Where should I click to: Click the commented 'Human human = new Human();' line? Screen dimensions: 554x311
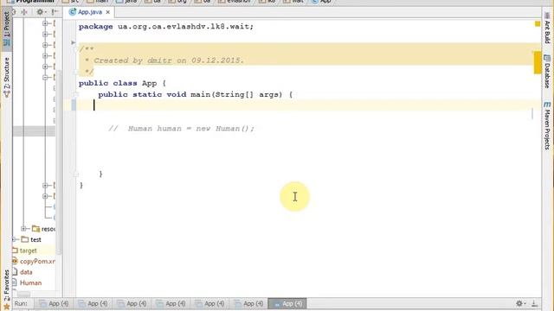(x=181, y=129)
